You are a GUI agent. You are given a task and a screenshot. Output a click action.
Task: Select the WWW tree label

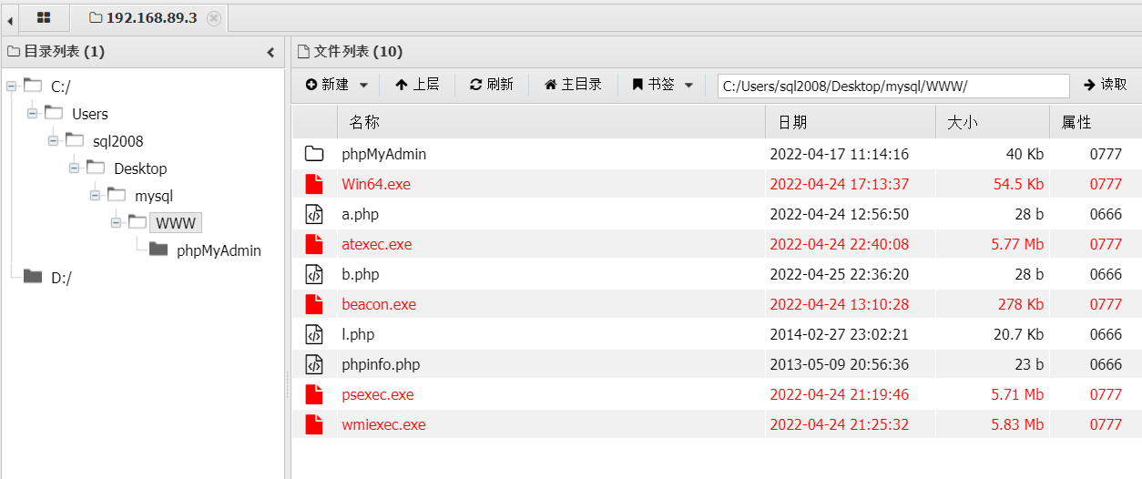pyautogui.click(x=176, y=223)
